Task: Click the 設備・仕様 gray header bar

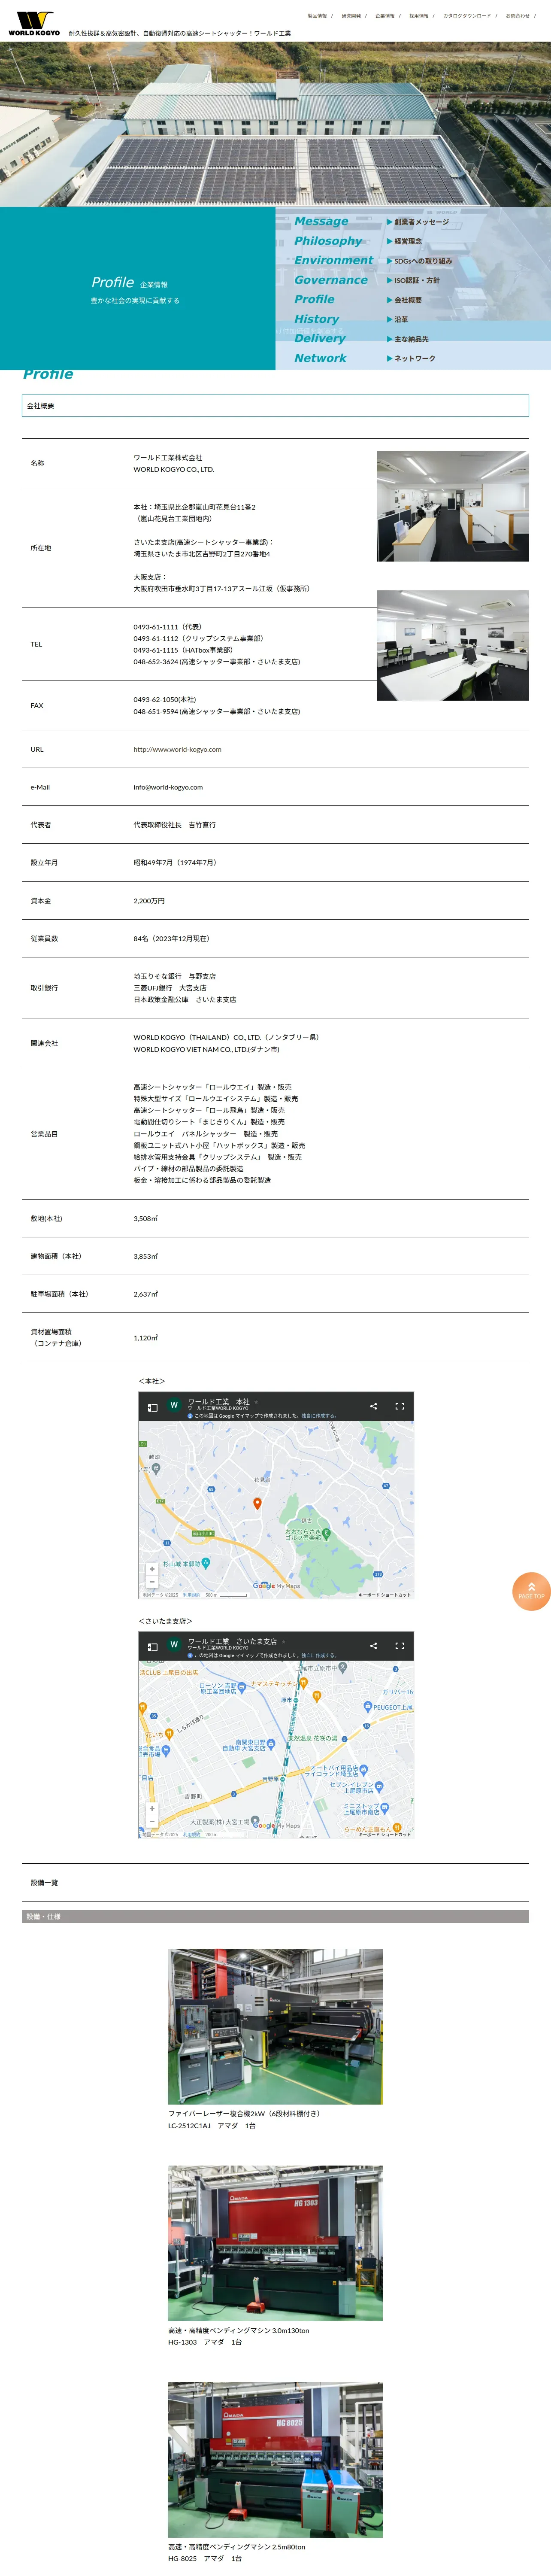Action: [275, 1917]
